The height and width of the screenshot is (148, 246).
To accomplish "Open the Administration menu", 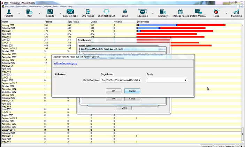I will (x=34, y=7).
